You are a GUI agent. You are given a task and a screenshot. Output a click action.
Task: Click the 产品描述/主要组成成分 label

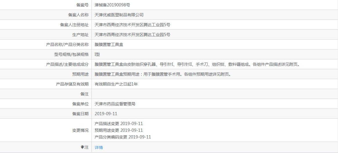tap(67, 64)
